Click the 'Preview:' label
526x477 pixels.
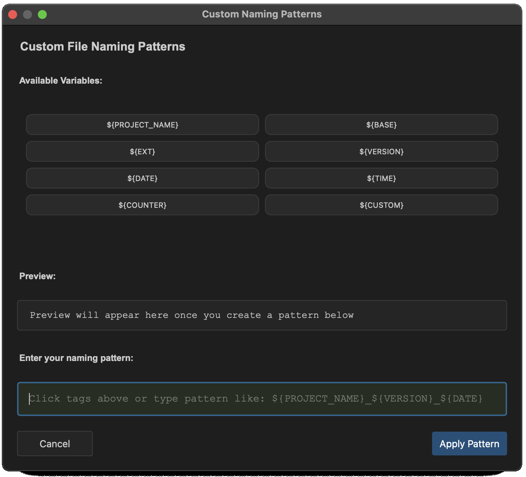click(x=37, y=276)
